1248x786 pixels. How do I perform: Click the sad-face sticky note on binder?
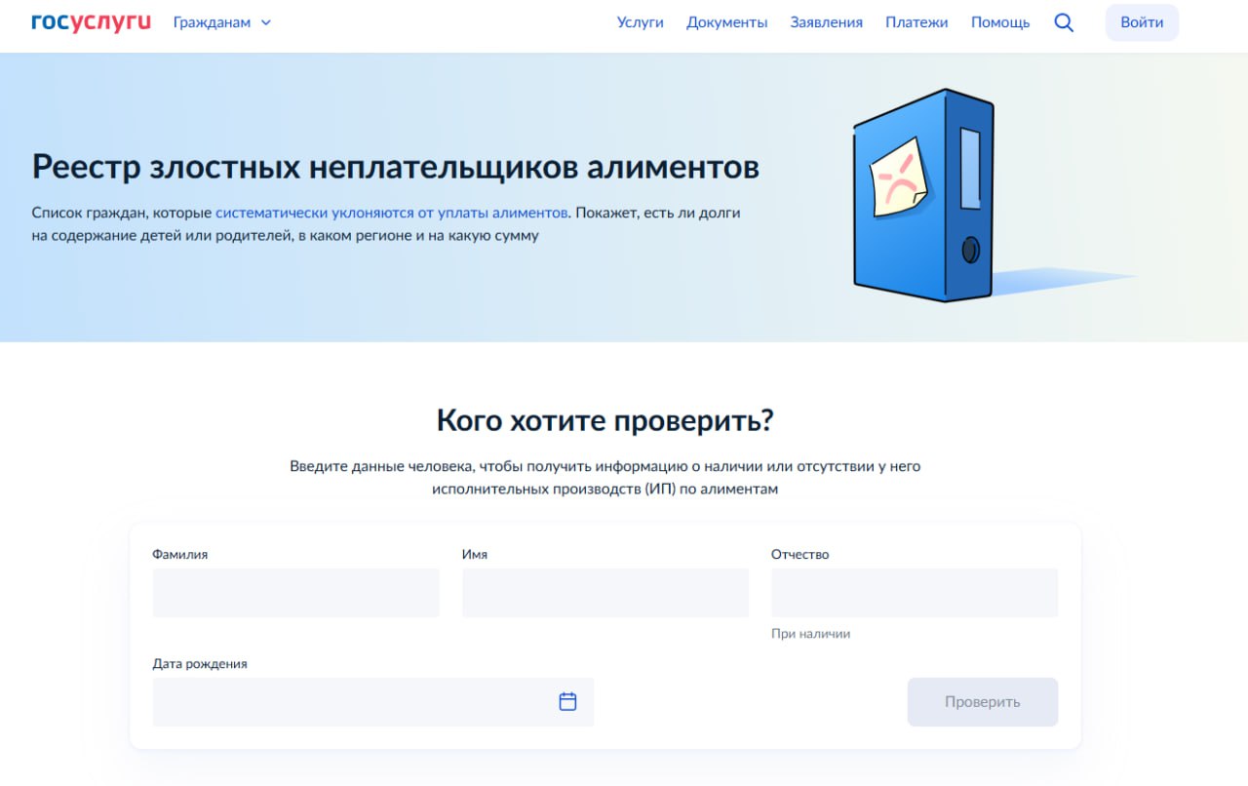coord(897,177)
